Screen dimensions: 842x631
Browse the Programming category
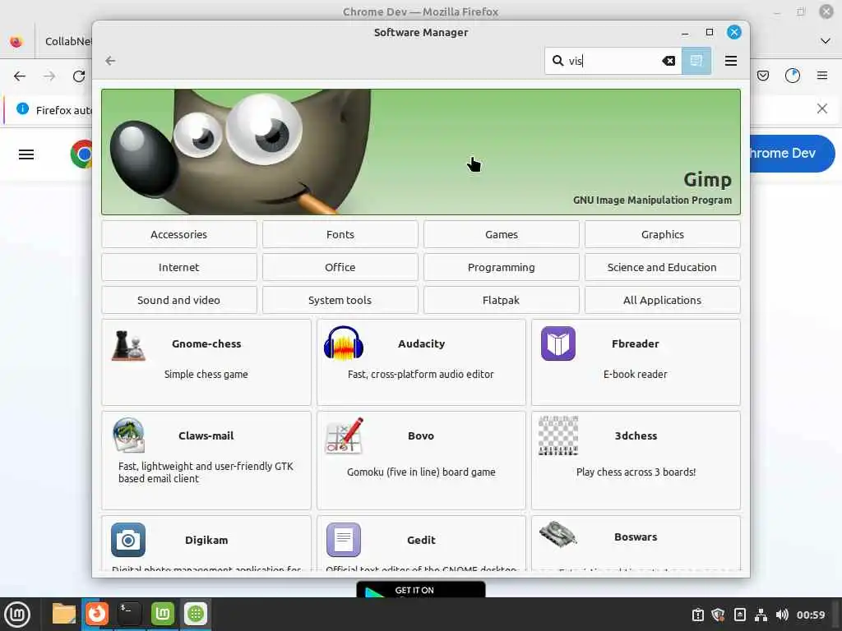coord(501,267)
